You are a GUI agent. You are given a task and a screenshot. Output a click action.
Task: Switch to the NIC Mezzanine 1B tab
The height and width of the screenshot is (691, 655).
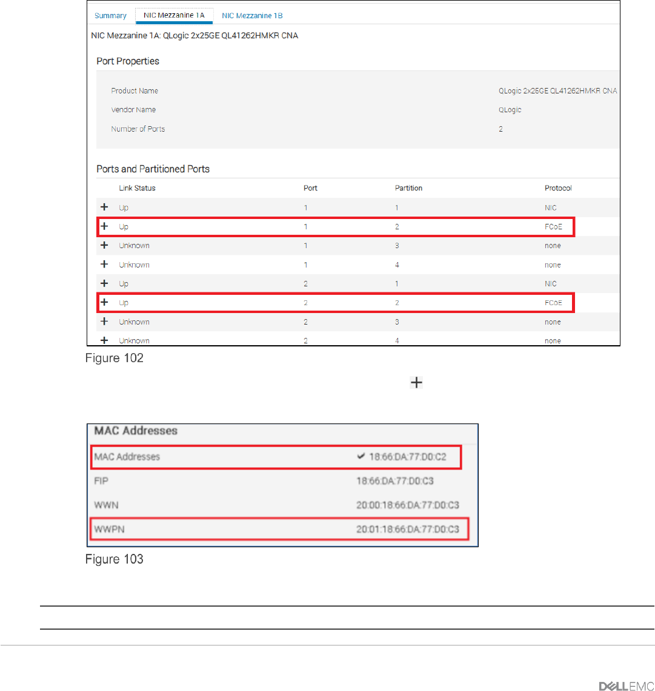(x=252, y=16)
